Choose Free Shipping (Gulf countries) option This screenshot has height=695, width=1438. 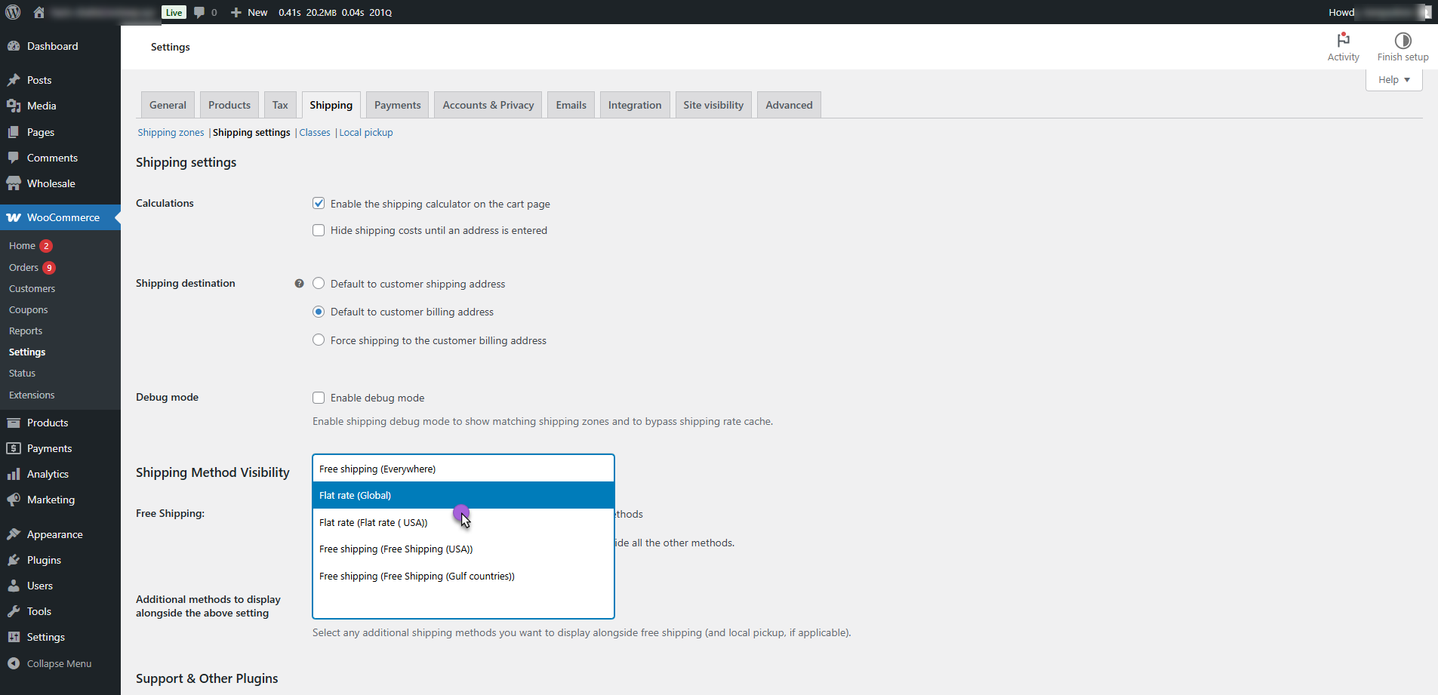coord(463,576)
